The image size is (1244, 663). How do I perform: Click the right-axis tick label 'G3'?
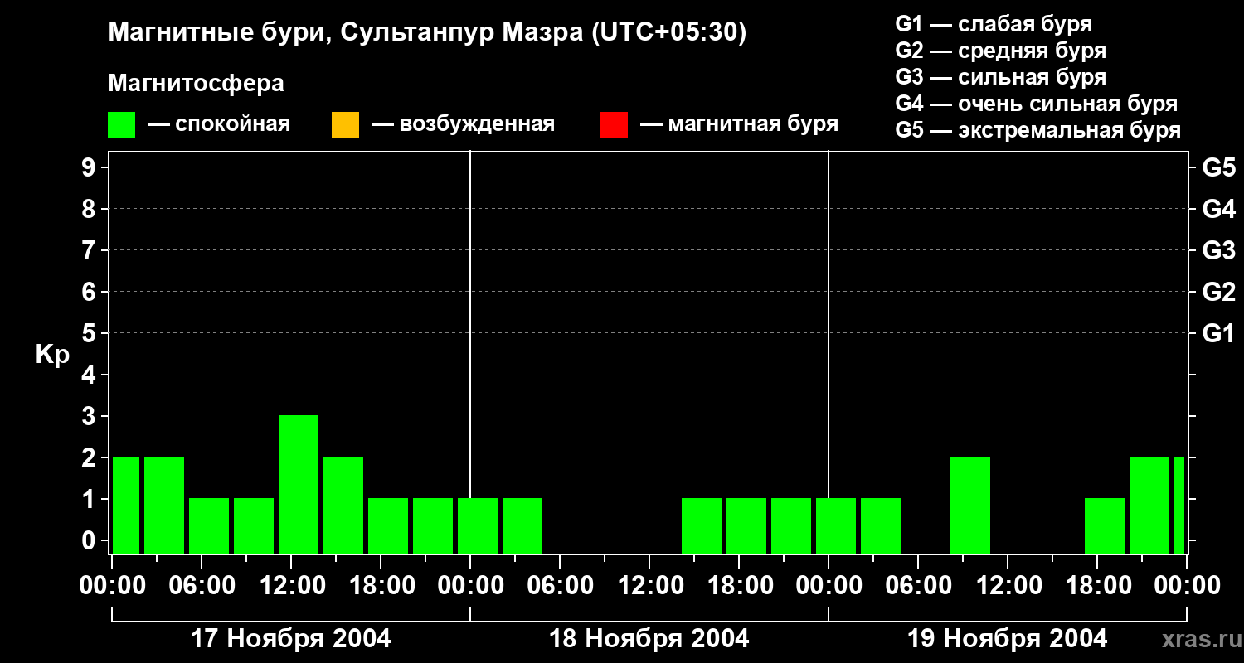tap(1218, 250)
